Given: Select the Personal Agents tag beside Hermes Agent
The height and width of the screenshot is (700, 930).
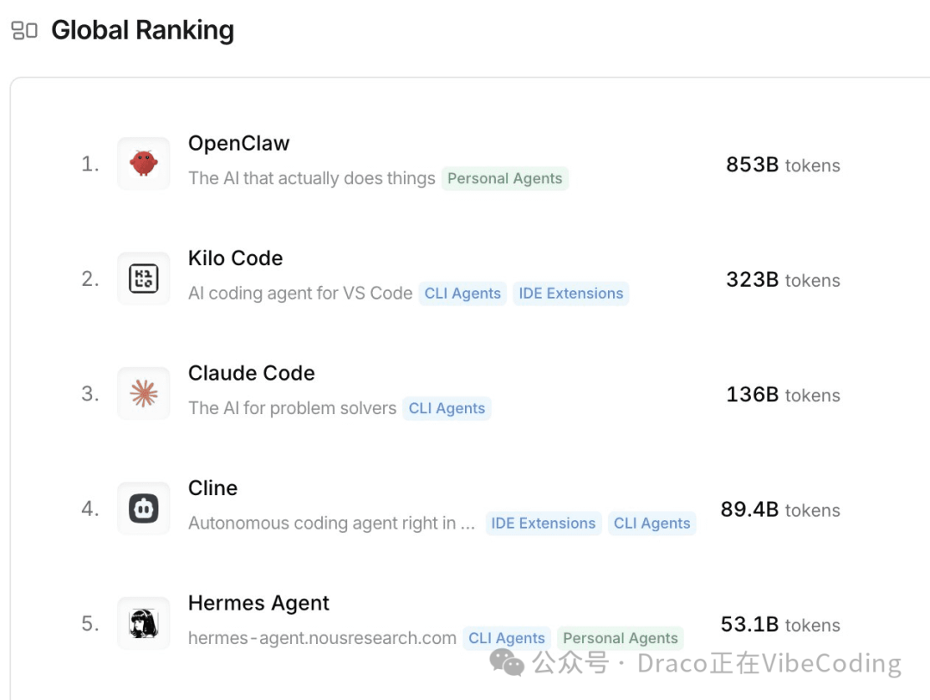Looking at the screenshot, I should click(x=620, y=638).
